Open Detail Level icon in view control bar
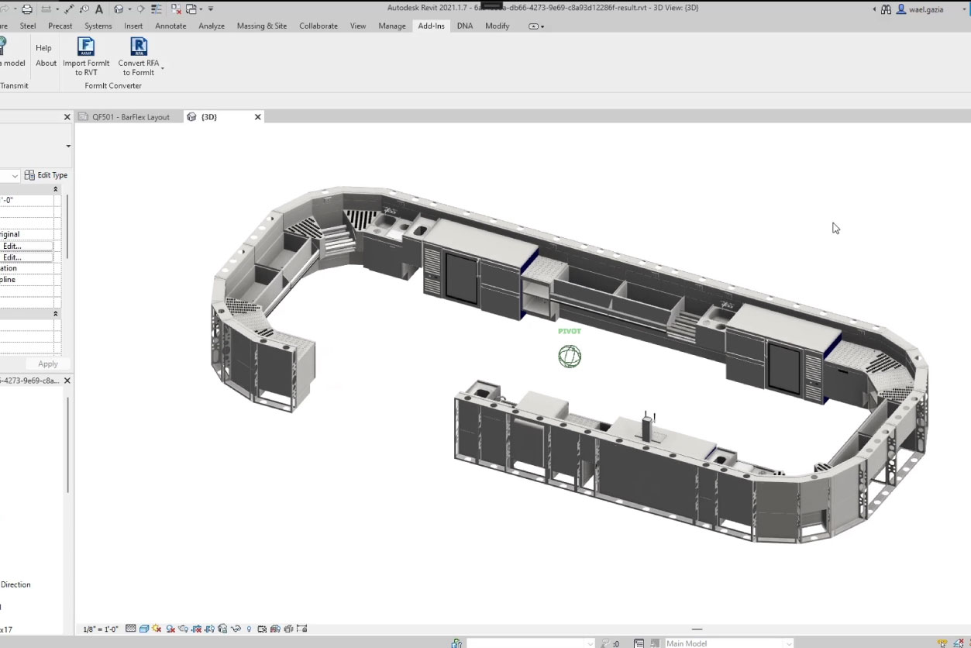This screenshot has height=648, width=971. 130,629
